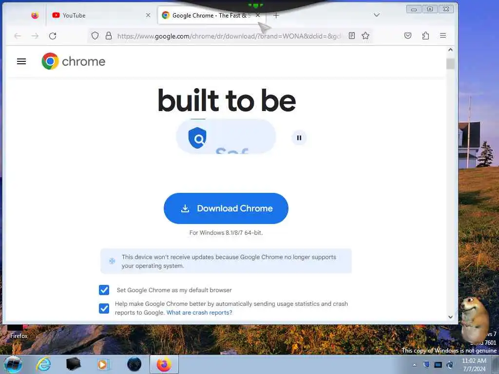Click the address bar URL field

point(229,36)
